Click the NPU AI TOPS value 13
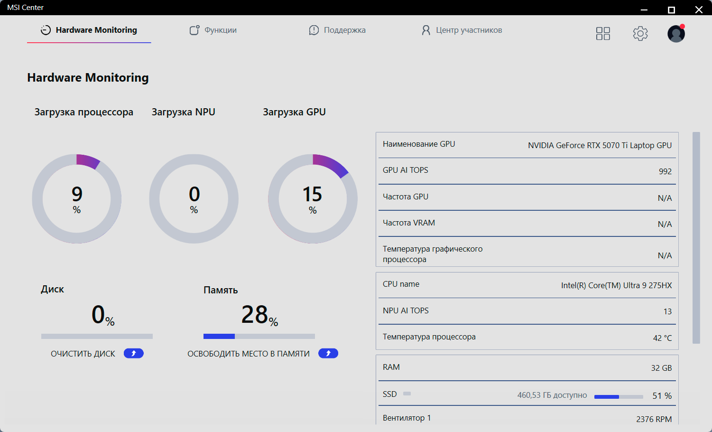 pos(667,311)
